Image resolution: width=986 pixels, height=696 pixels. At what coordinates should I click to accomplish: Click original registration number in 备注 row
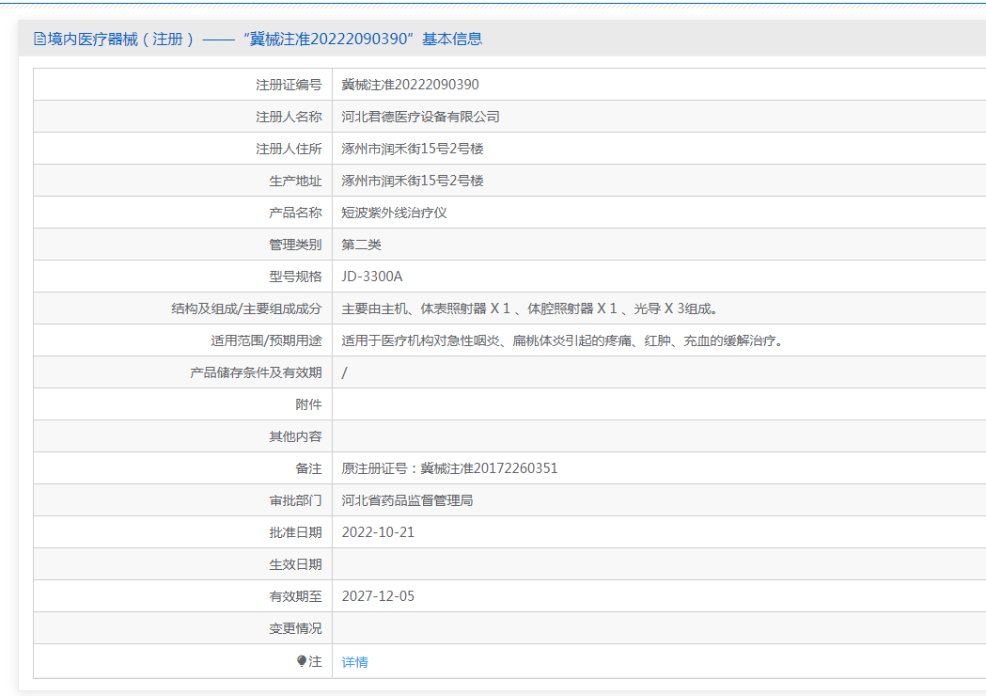(x=449, y=468)
